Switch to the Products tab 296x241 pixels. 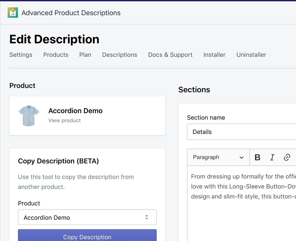[56, 55]
